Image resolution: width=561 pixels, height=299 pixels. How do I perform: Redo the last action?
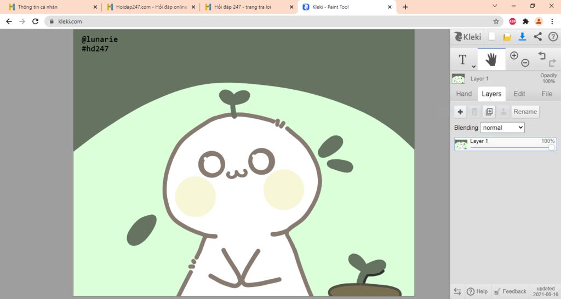coord(552,63)
